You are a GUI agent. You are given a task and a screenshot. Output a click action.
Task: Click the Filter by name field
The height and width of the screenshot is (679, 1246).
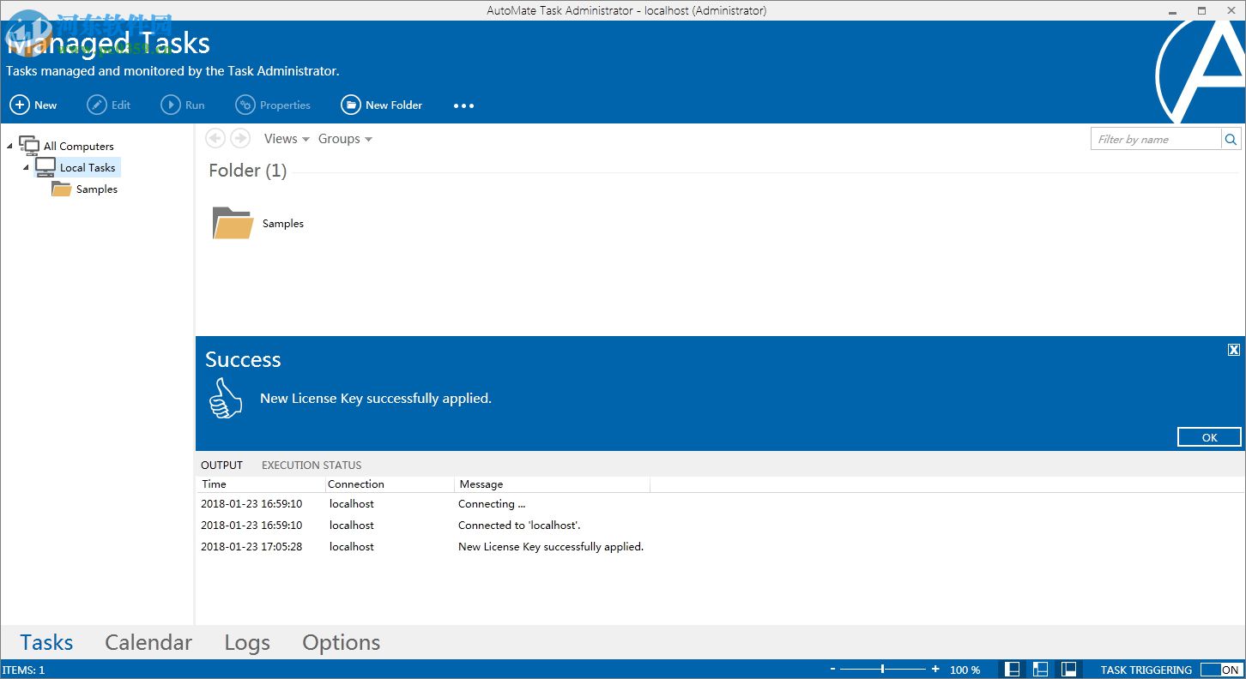(x=1156, y=139)
